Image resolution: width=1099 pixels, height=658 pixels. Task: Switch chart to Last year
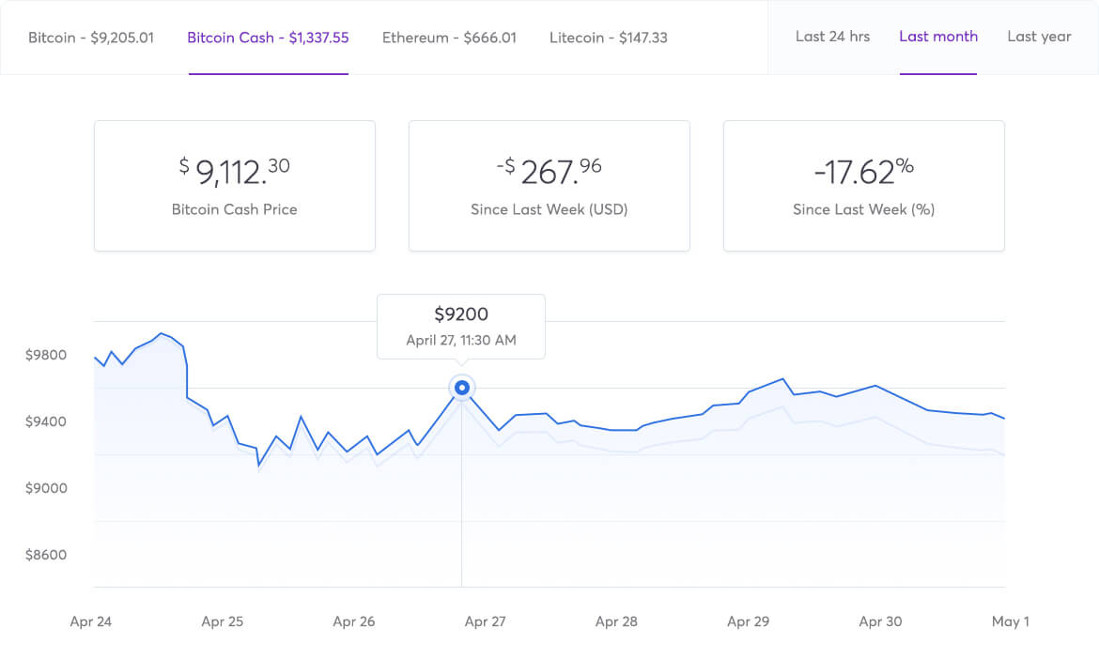pyautogui.click(x=1039, y=37)
